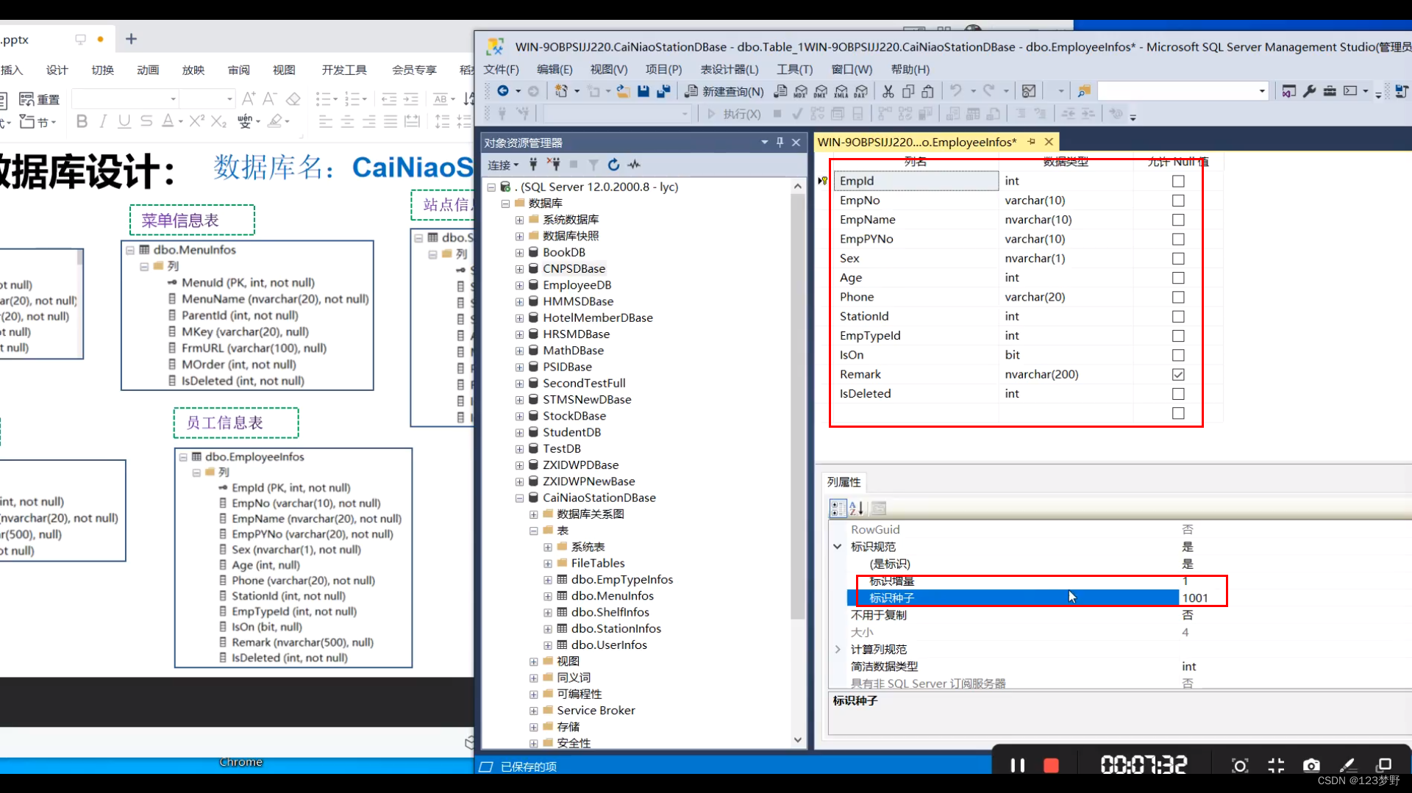This screenshot has width=1412, height=793.
Task: Click the 列属性 tab
Action: pos(844,482)
